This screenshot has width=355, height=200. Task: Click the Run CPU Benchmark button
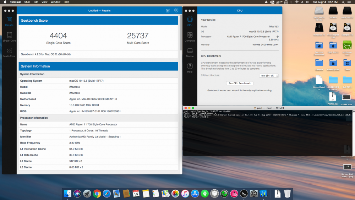click(x=240, y=83)
